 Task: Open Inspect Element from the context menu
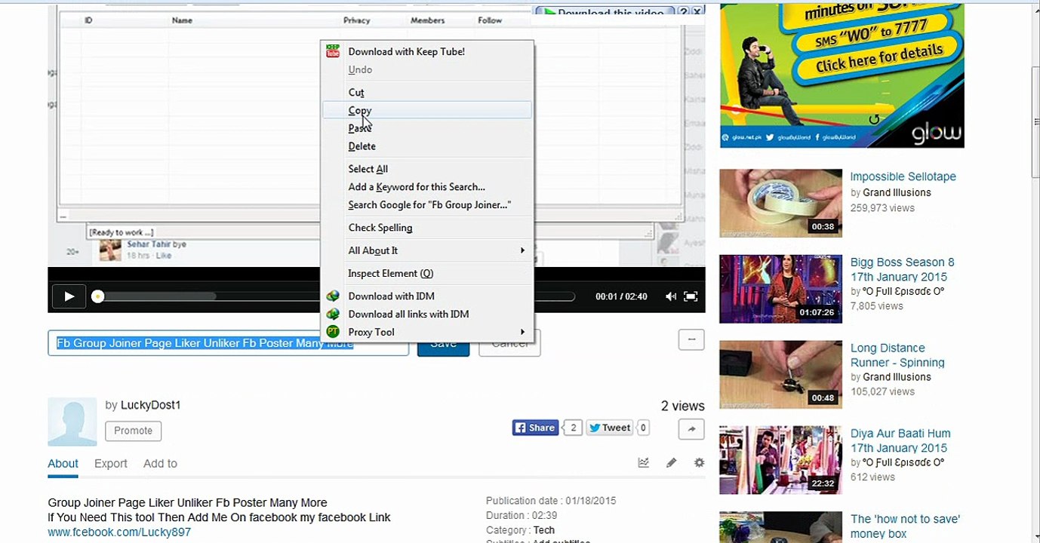[x=428, y=273]
